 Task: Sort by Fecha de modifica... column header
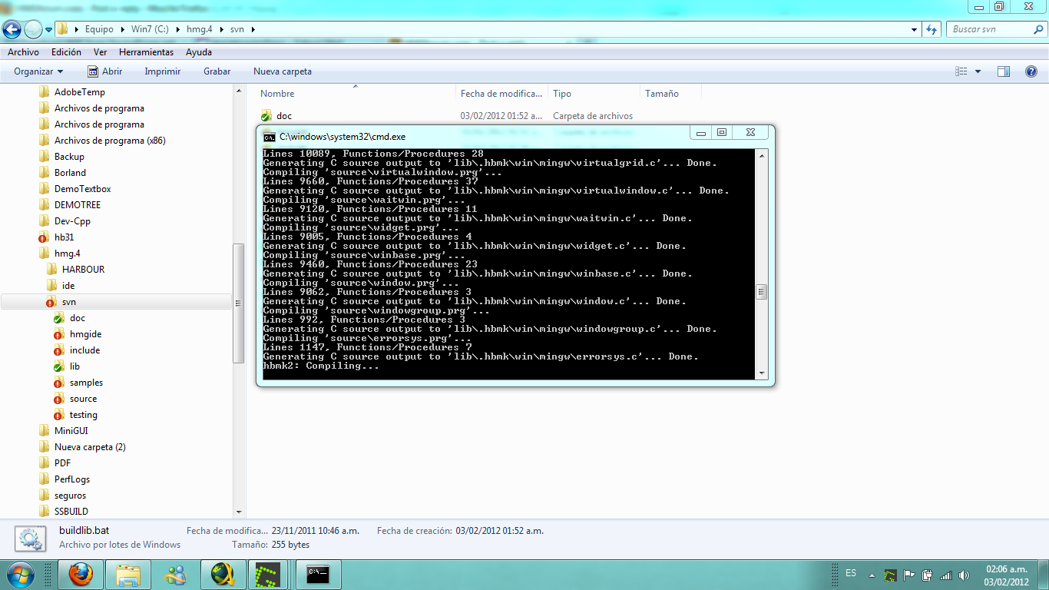coord(501,94)
